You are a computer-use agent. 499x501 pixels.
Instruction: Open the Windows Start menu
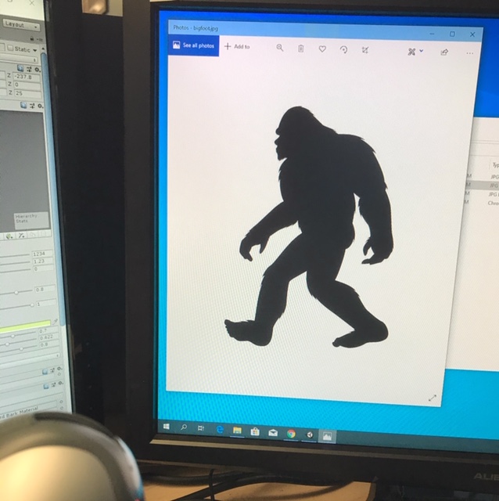(167, 427)
